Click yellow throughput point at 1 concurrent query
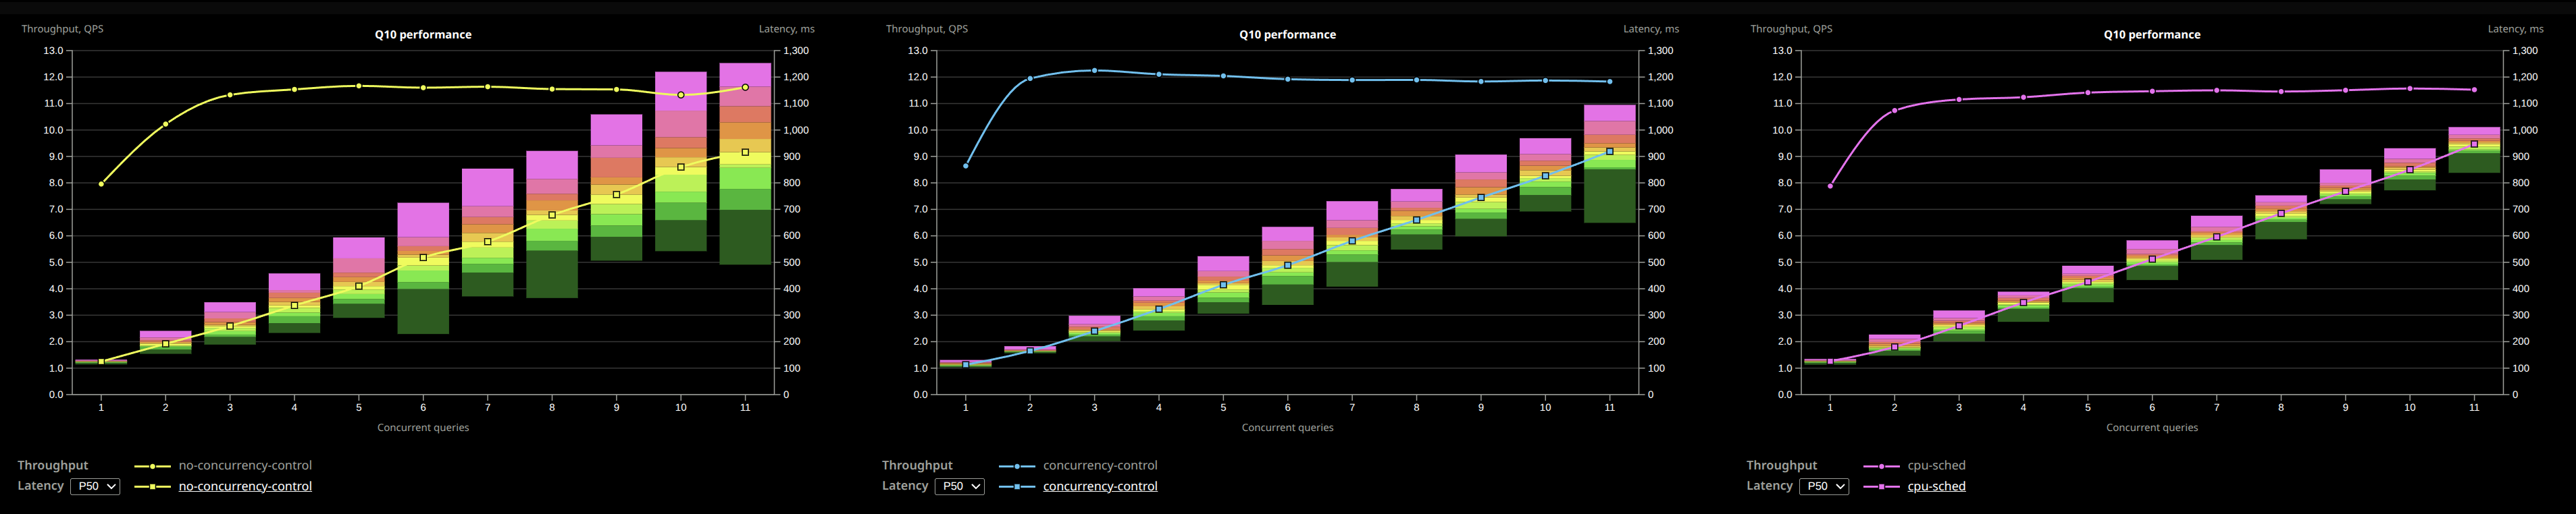This screenshot has height=514, width=2576. [x=101, y=183]
